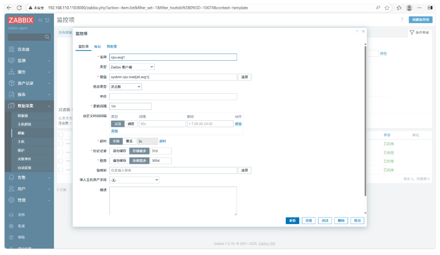The height and width of the screenshot is (255, 440).
Task: Click 添加 link under custom intervals
Action: click(114, 131)
